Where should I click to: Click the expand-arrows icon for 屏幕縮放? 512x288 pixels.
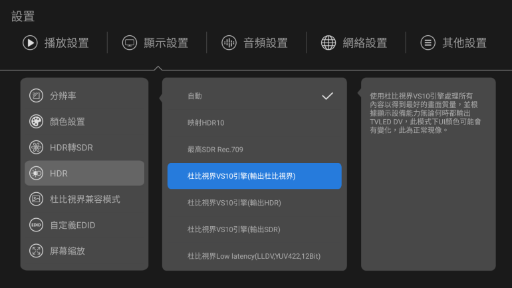coord(37,251)
